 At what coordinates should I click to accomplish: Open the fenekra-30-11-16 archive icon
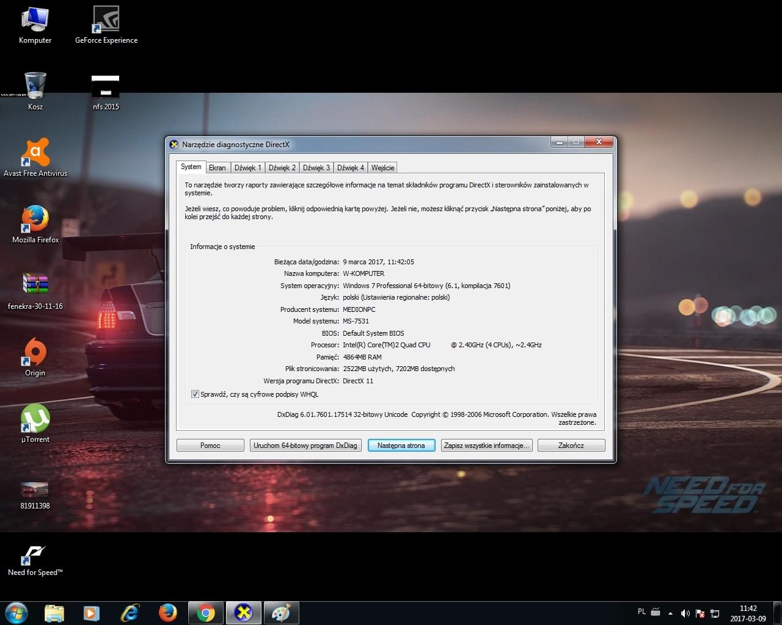(35, 285)
